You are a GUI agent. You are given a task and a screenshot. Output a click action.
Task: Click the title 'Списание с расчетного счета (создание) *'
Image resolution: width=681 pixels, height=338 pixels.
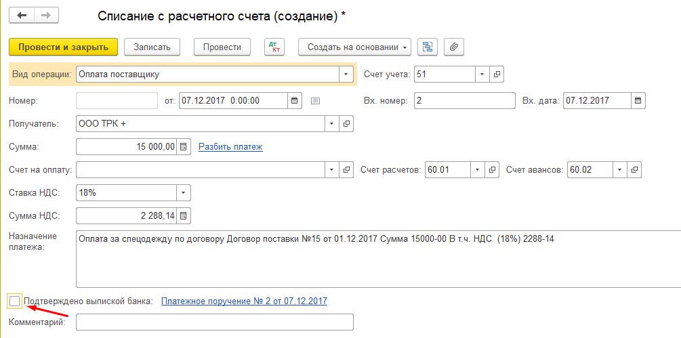click(x=222, y=16)
